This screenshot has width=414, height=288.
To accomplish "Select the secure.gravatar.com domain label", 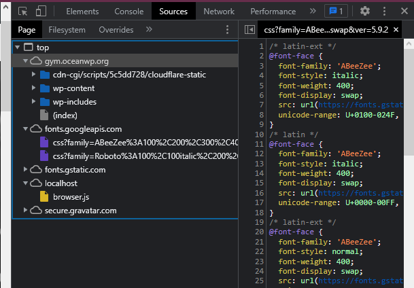I will 80,211.
